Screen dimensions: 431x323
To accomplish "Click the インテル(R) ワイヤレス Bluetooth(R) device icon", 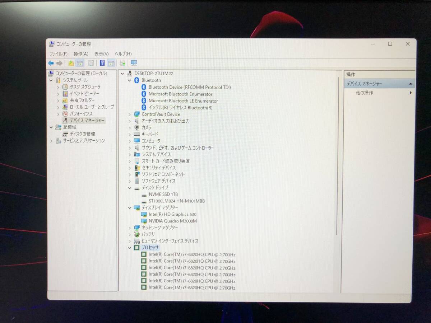I will point(144,107).
